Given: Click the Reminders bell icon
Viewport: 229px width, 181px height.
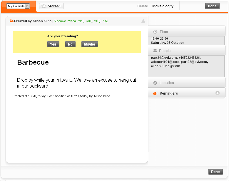Looking at the screenshot, I should point(155,93).
